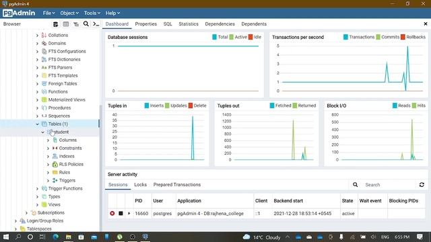Image resolution: width=431 pixels, height=242 pixels.
Task: Click the Browser tree vertical scrollbar
Action: click(x=100, y=167)
